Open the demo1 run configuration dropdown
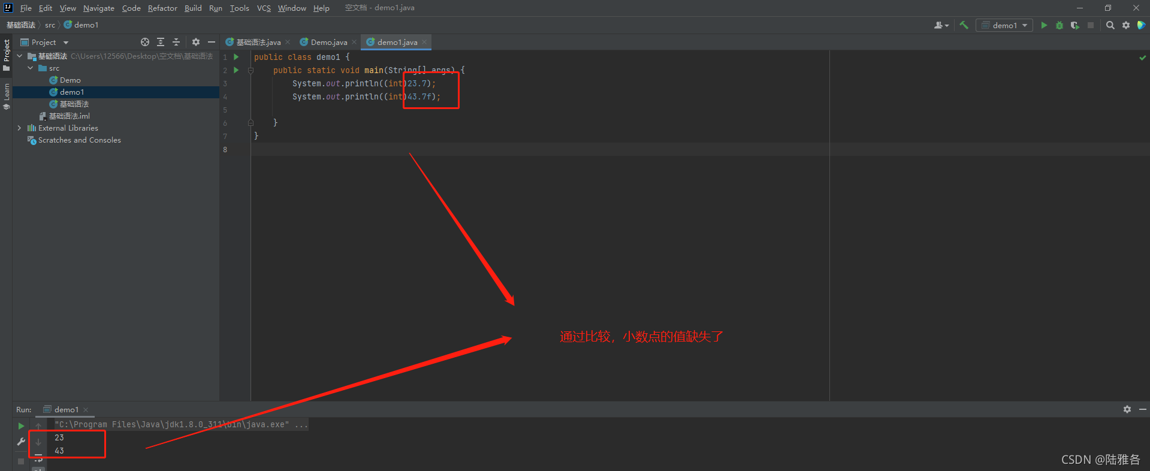The width and height of the screenshot is (1150, 471). (x=1004, y=25)
